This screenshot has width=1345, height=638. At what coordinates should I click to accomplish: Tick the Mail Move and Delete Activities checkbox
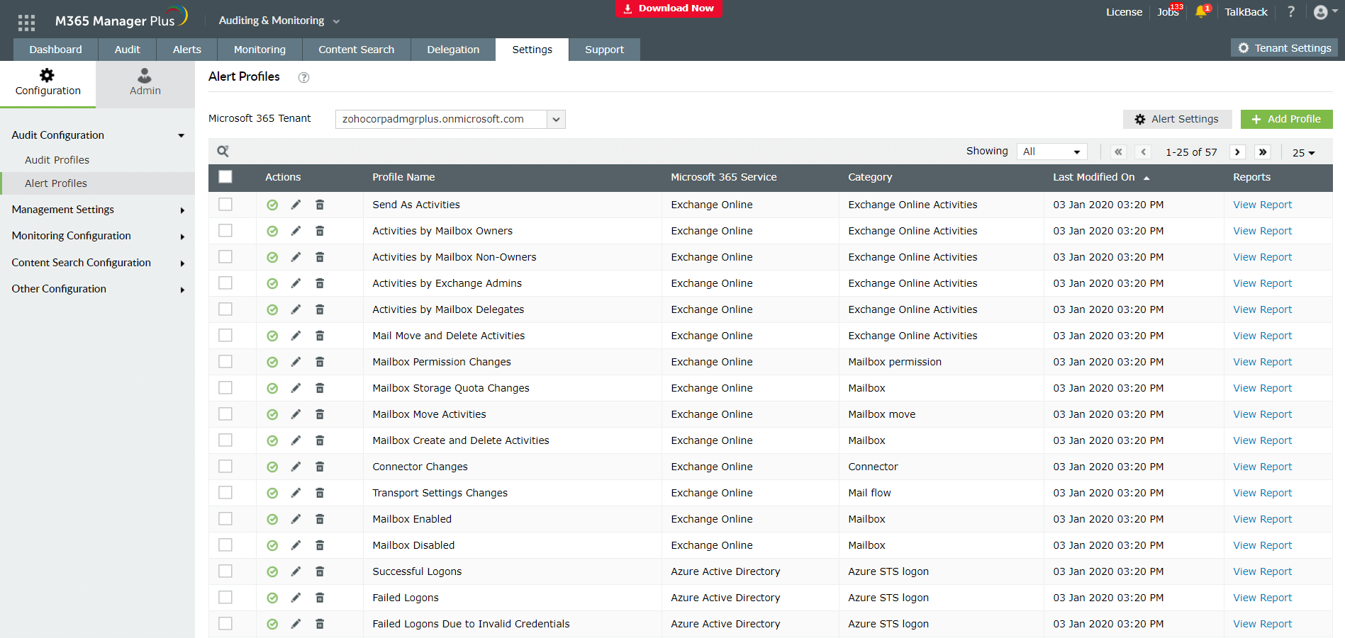(x=225, y=335)
